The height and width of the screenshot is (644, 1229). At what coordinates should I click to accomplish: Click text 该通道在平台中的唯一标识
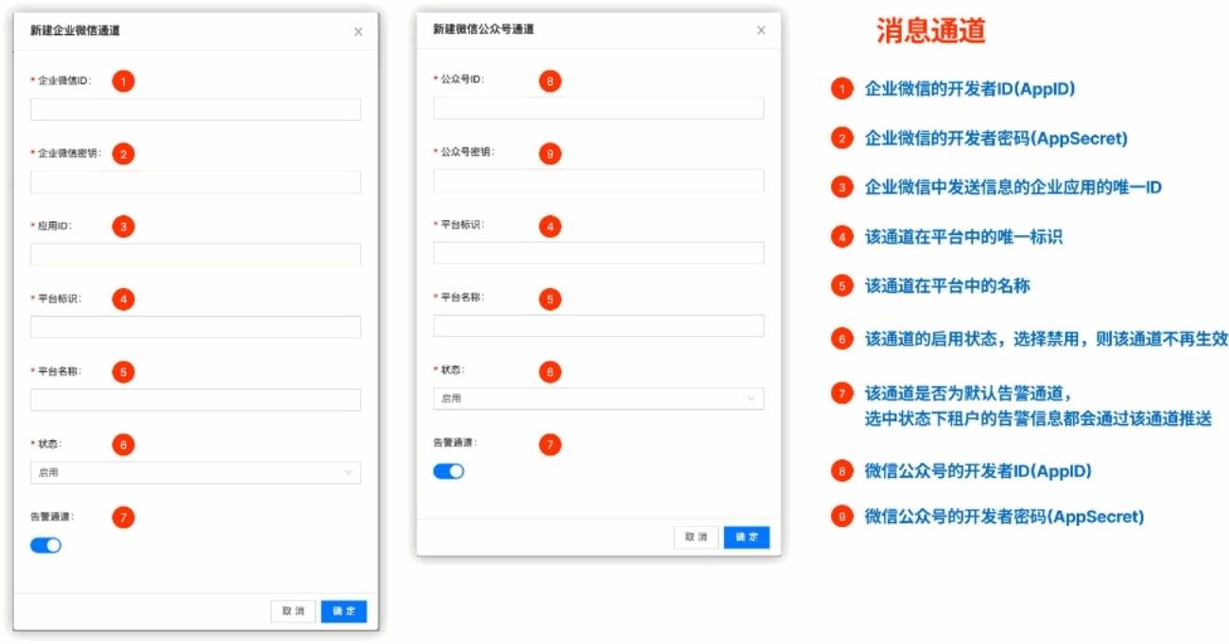(x=963, y=237)
